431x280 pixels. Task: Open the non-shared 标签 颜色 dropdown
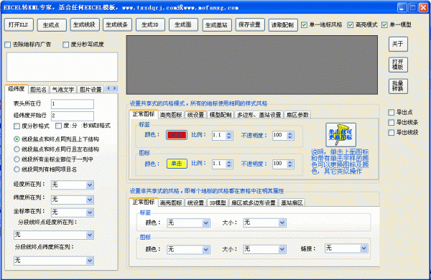[x=188, y=223]
